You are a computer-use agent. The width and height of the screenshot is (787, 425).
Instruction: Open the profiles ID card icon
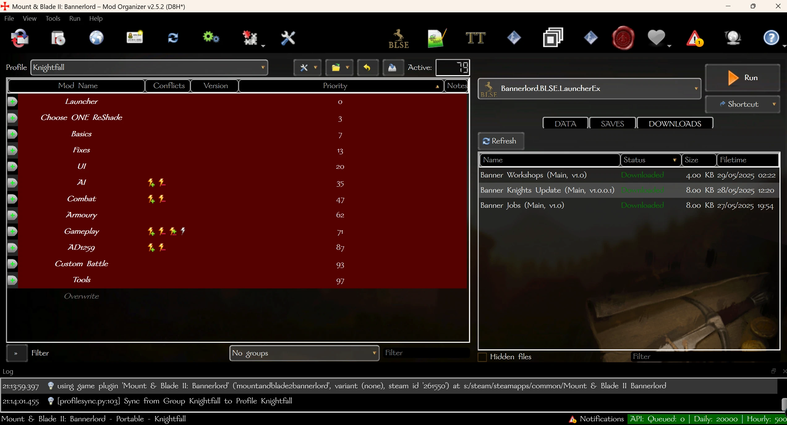(x=135, y=38)
